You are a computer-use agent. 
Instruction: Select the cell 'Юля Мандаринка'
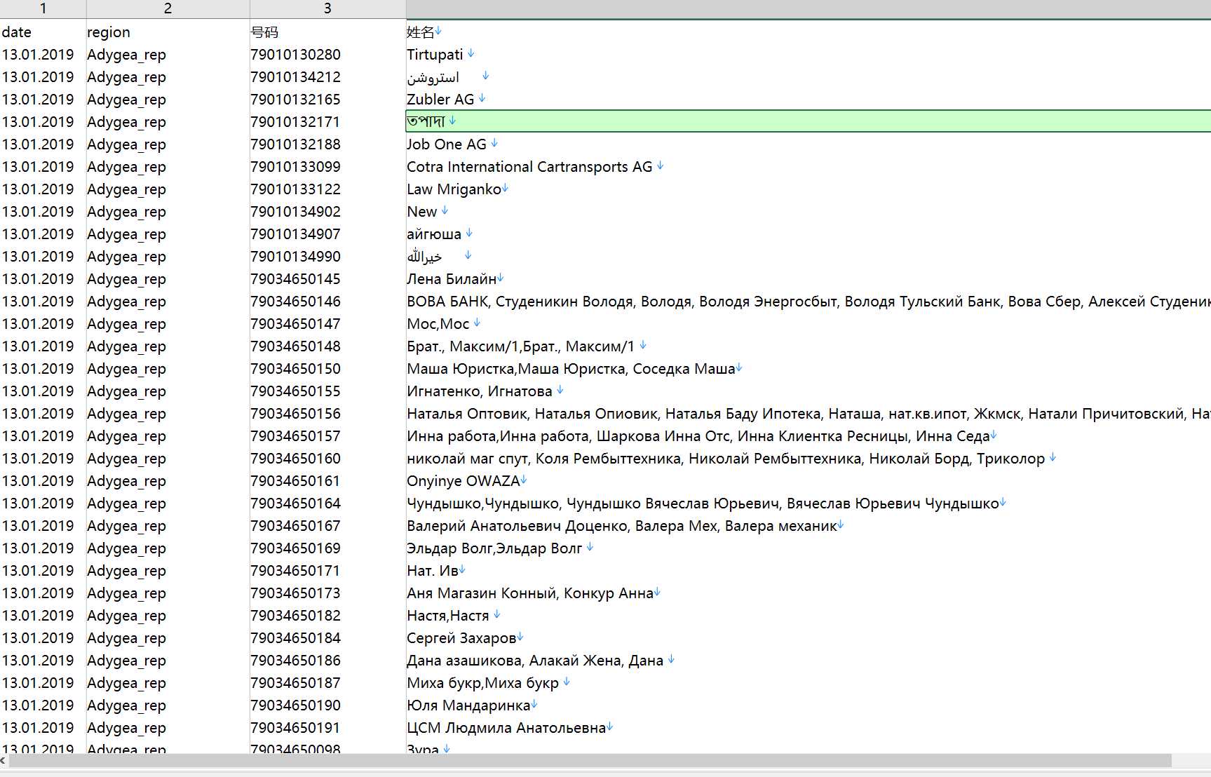[x=809, y=705]
